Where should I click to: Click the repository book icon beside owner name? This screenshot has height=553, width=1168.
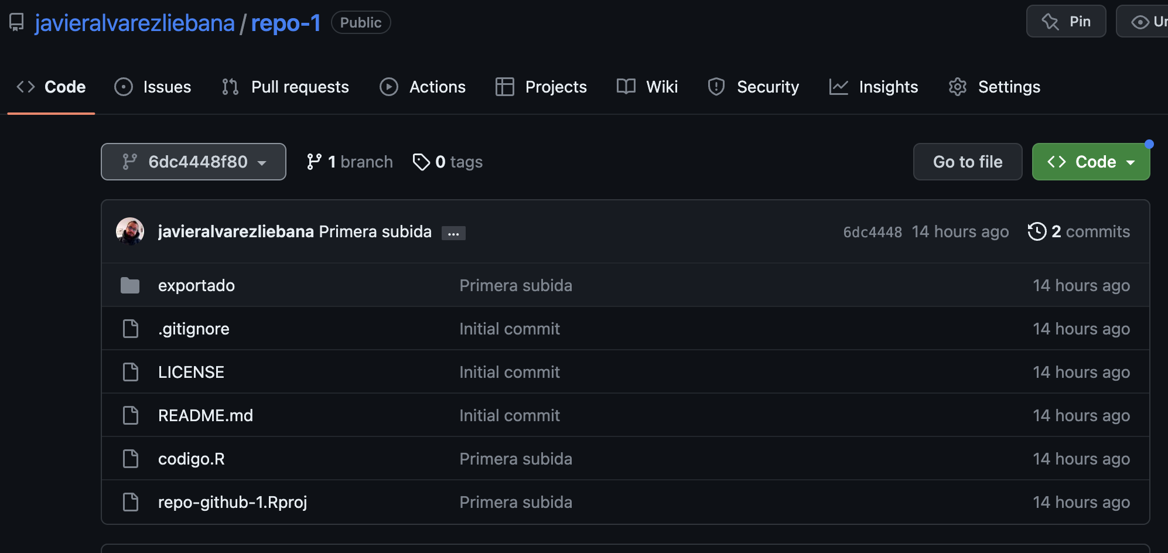[x=16, y=22]
